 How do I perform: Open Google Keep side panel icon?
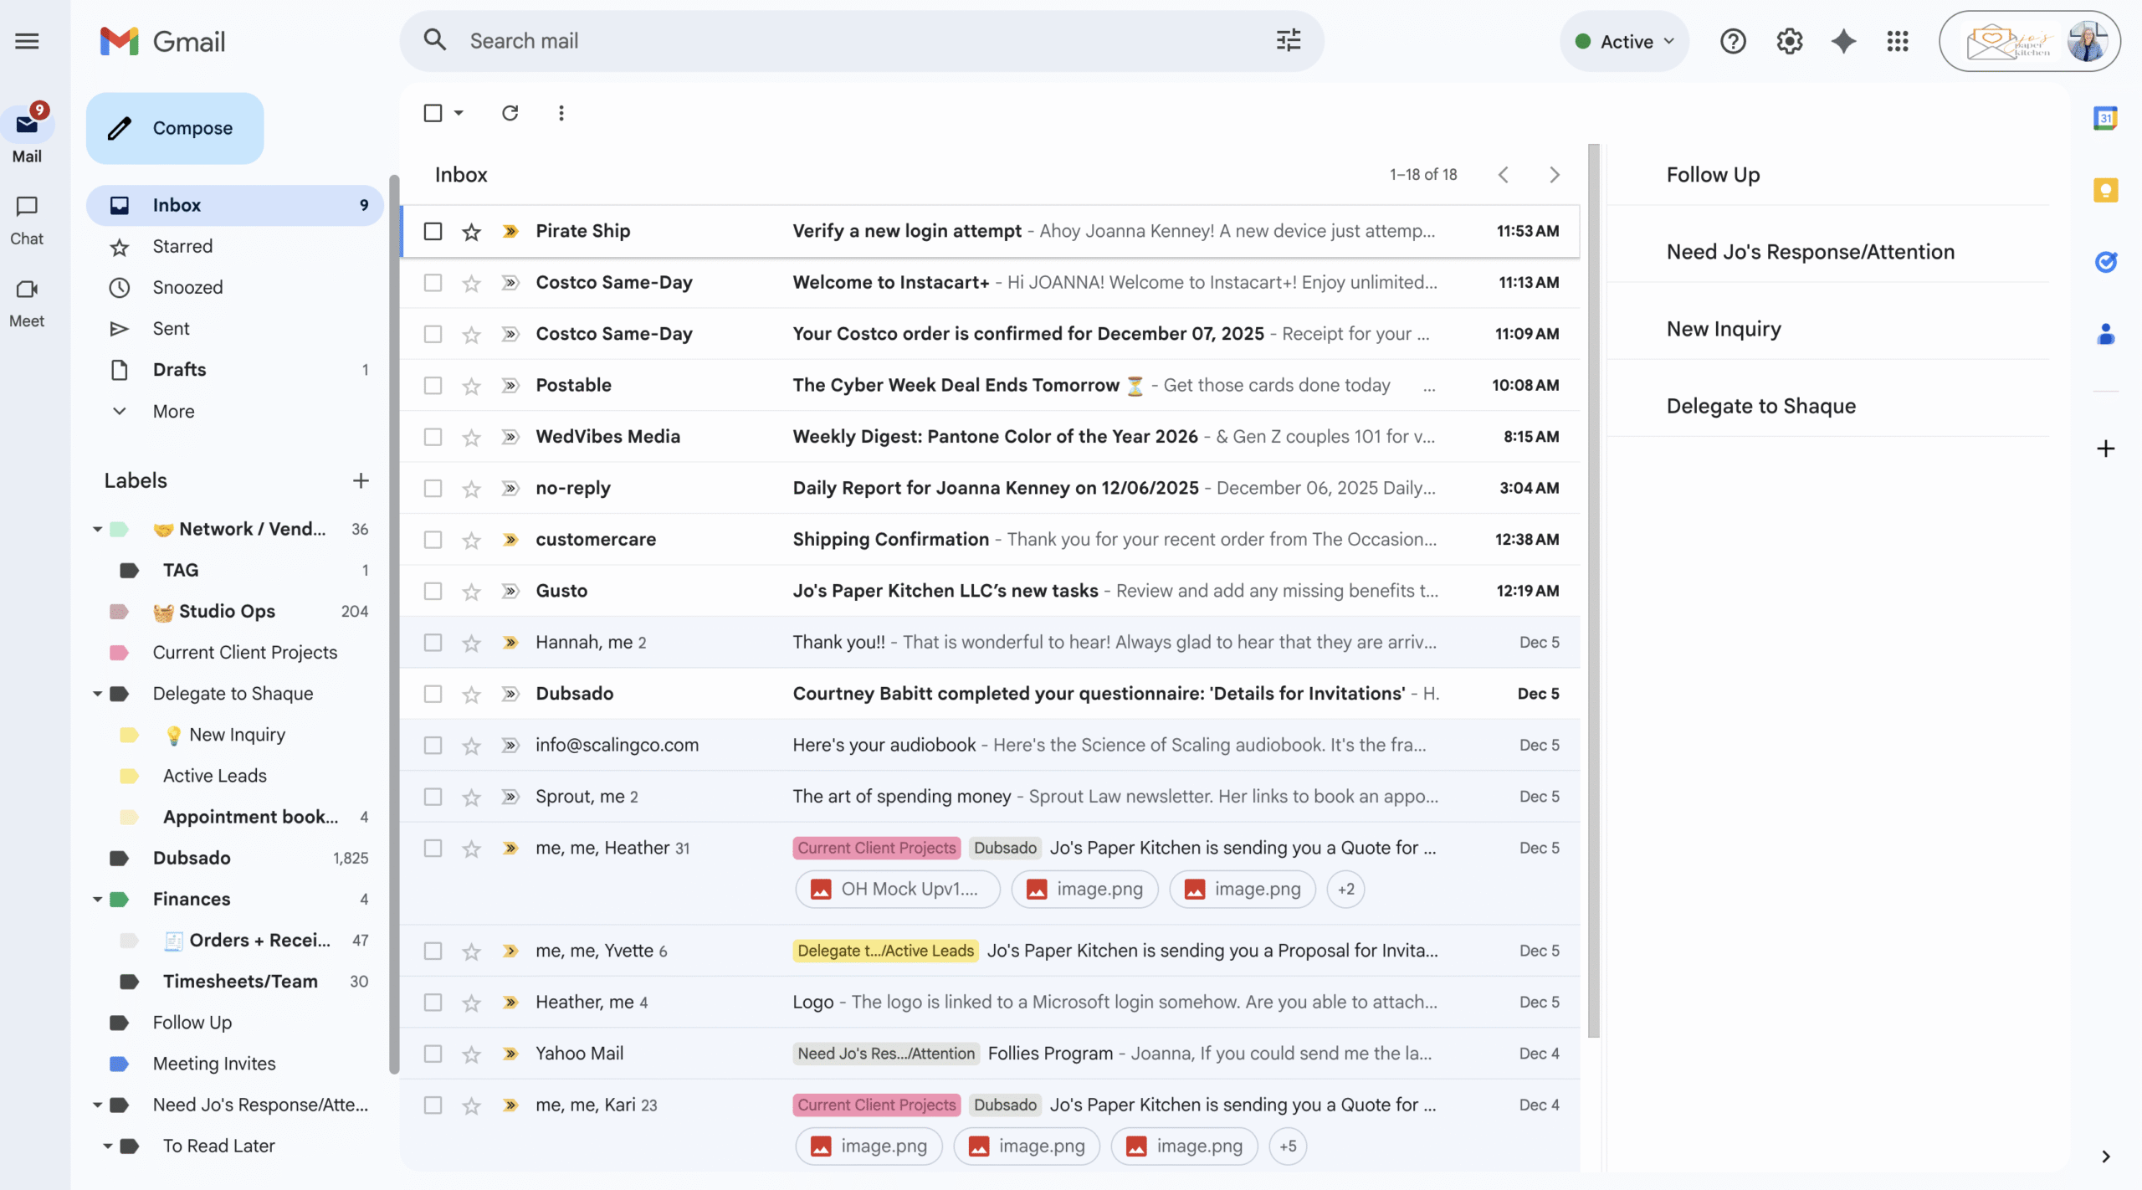coord(2105,191)
